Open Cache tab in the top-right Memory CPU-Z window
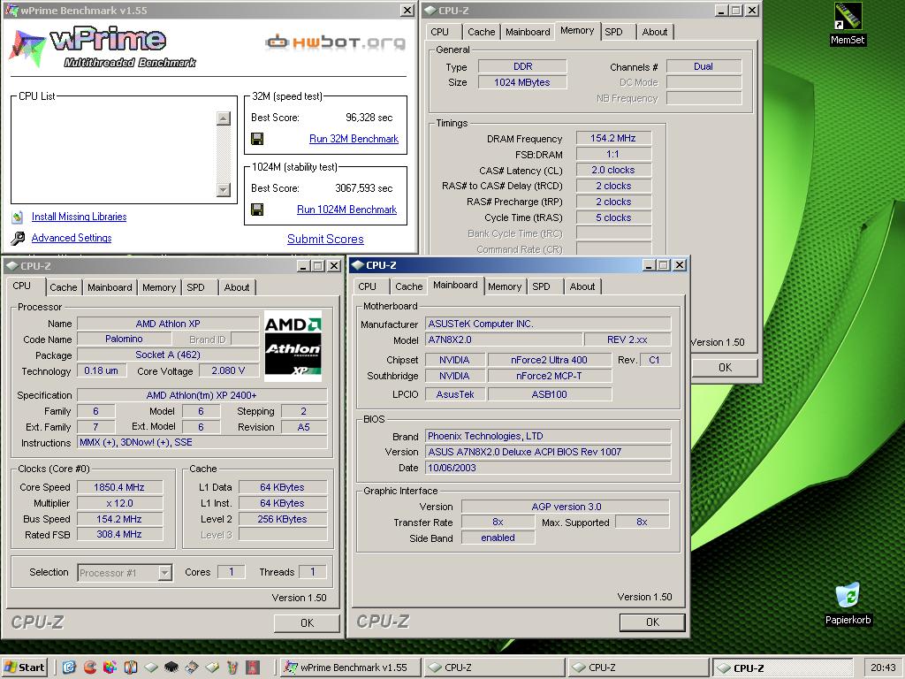This screenshot has width=905, height=679. pos(482,32)
